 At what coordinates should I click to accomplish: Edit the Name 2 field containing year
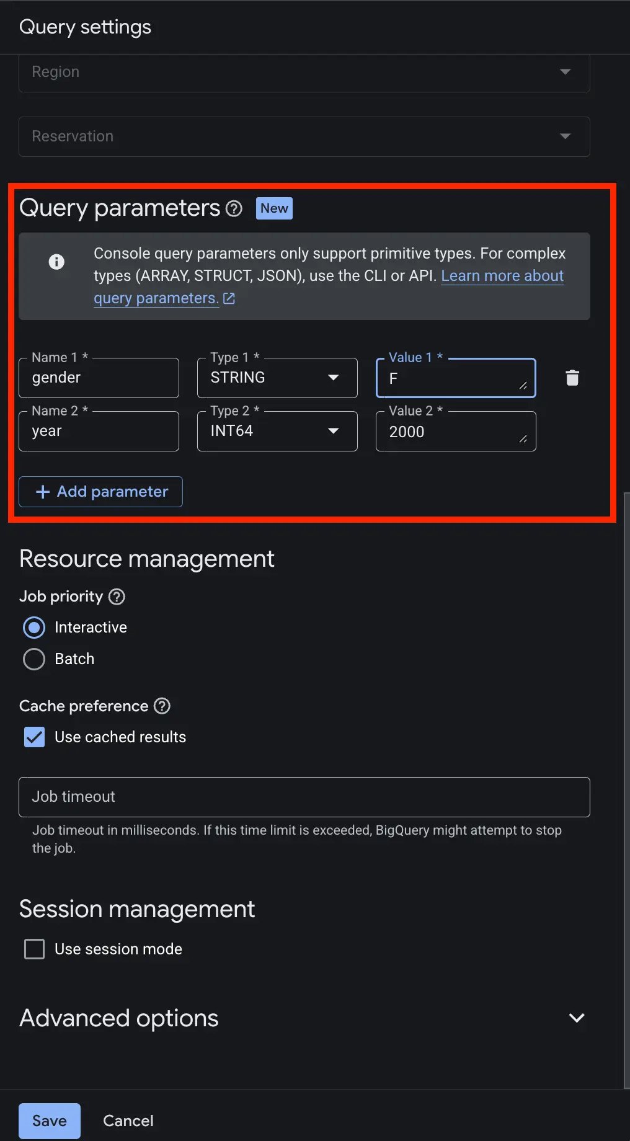tap(99, 431)
